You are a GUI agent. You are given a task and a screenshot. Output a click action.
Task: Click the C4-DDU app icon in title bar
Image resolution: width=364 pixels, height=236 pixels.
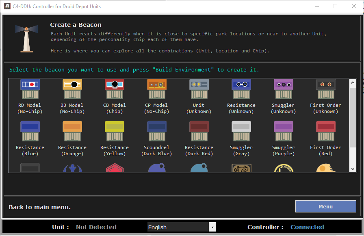7,6
